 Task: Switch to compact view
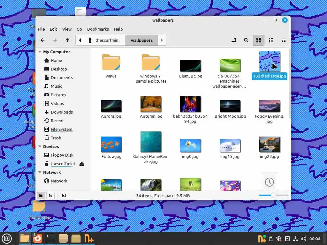[x=284, y=40]
